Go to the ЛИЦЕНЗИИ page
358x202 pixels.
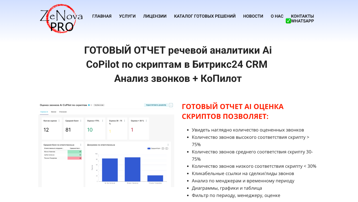pos(155,16)
